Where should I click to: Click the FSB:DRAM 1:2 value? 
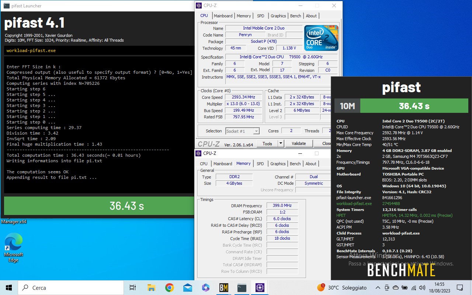[282, 212]
